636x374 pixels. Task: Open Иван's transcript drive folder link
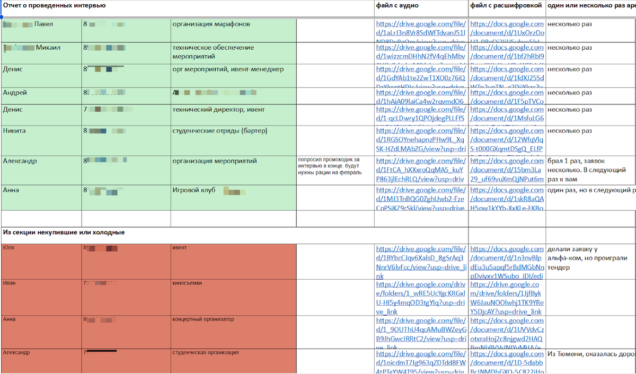507,298
